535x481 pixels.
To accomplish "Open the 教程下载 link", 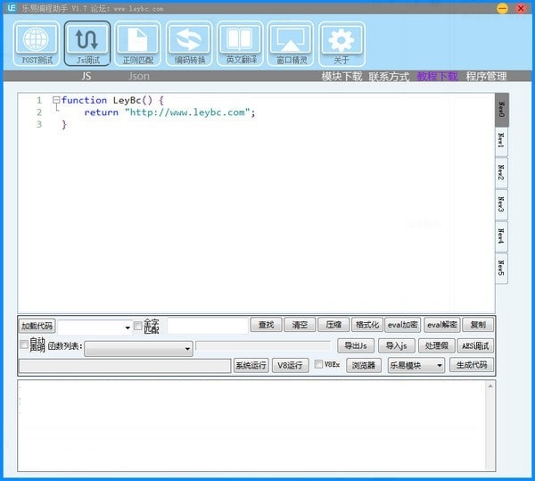I will 438,76.
